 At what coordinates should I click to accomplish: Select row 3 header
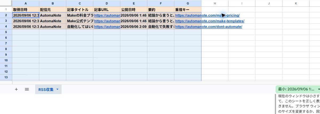click(6, 21)
